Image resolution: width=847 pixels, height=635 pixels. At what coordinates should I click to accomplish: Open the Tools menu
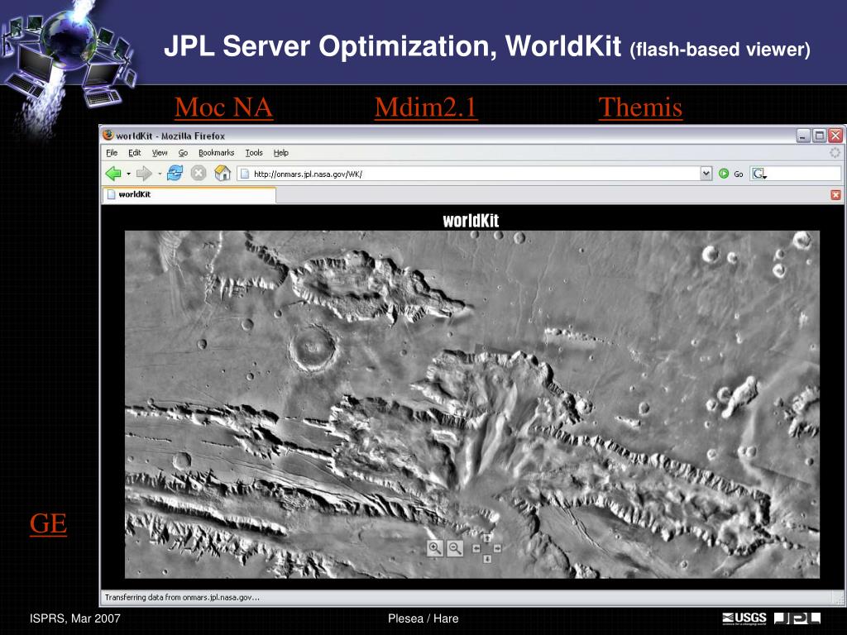pyautogui.click(x=254, y=153)
